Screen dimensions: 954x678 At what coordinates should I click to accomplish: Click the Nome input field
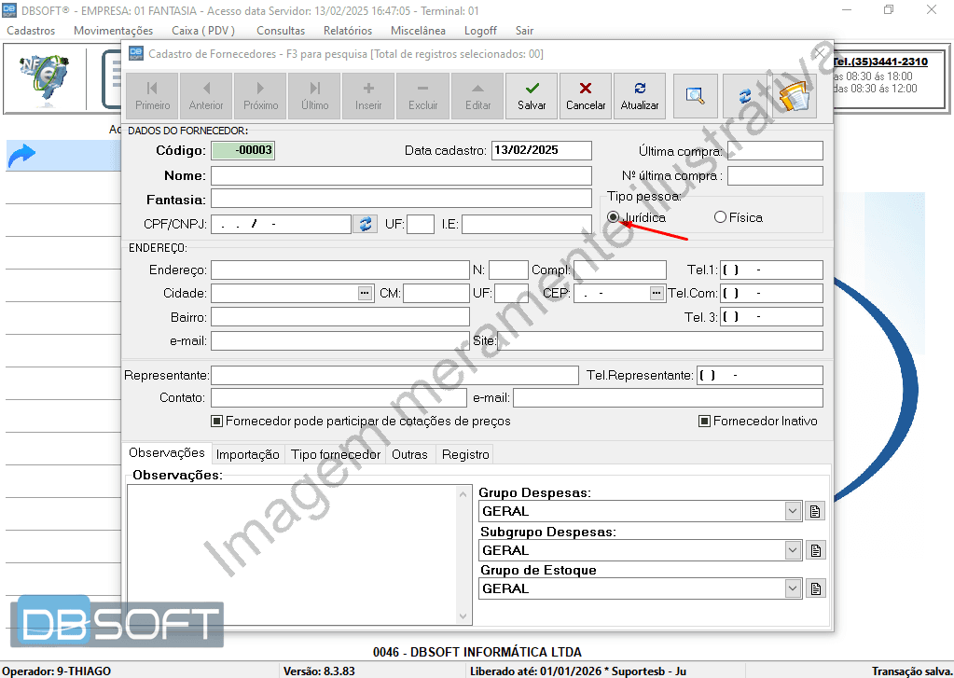pyautogui.click(x=401, y=175)
